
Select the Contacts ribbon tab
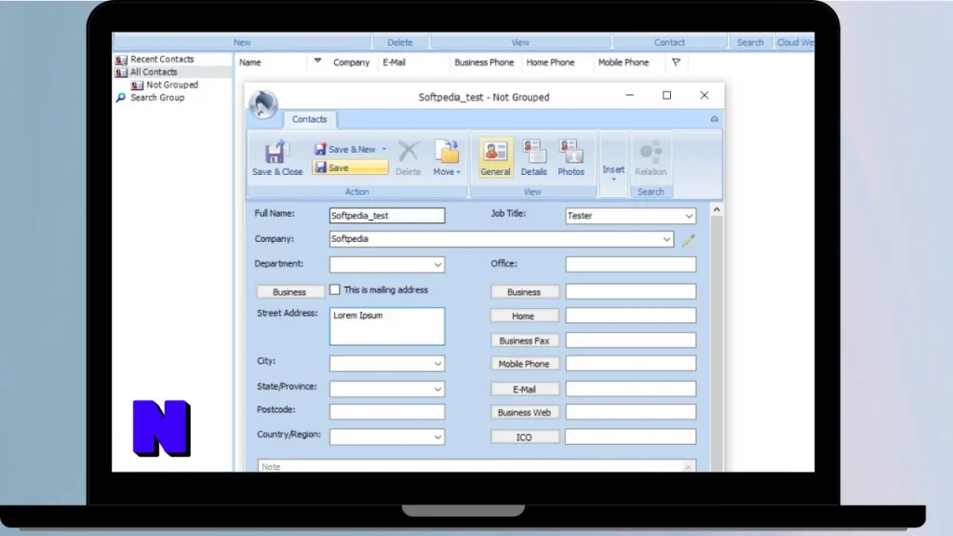click(x=309, y=119)
